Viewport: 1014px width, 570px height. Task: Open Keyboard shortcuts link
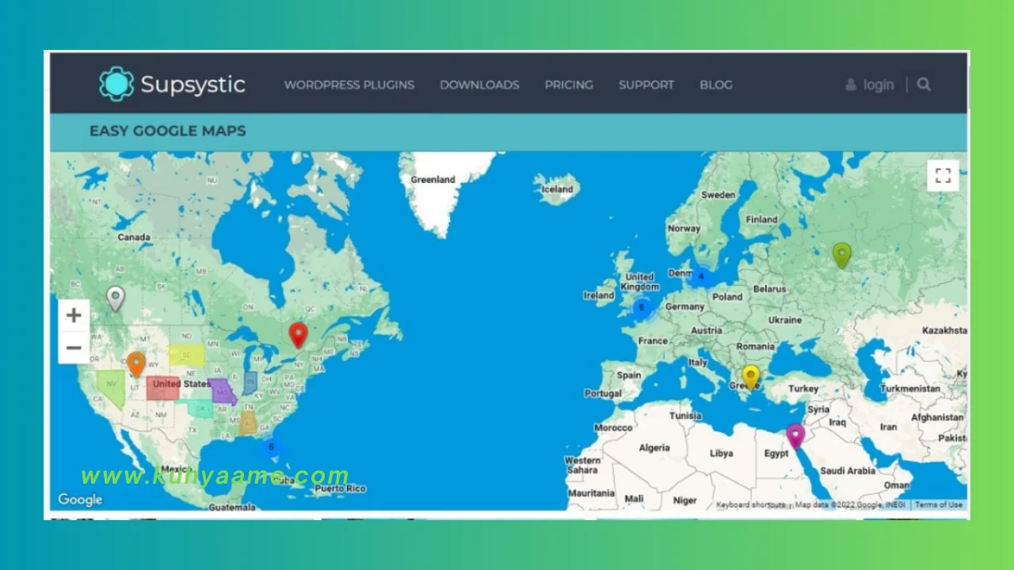point(751,504)
